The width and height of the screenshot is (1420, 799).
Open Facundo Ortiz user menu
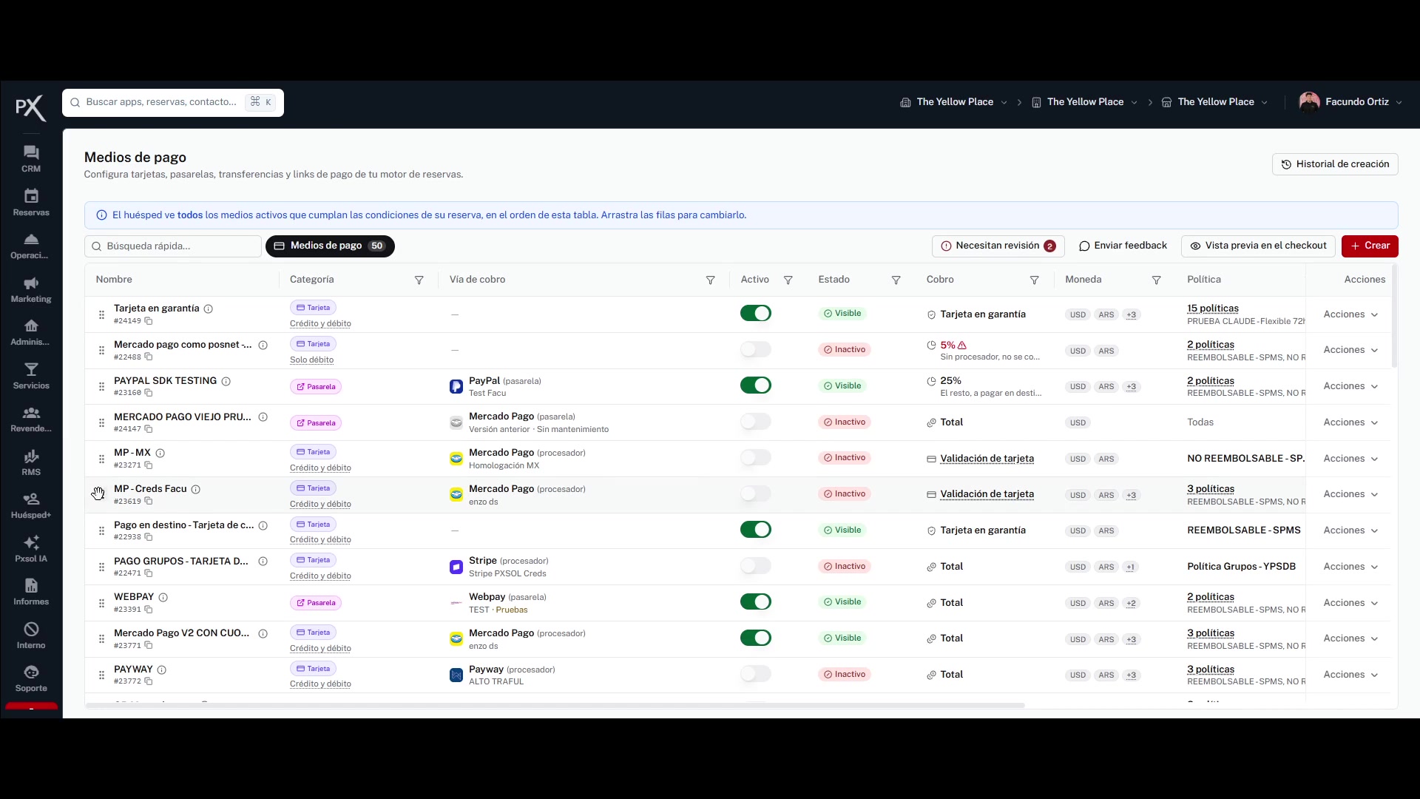1350,102
